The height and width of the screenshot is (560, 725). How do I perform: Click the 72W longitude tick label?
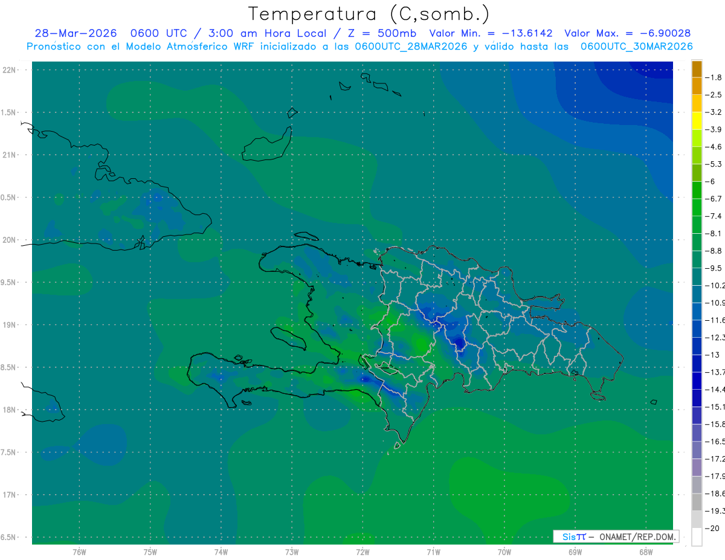point(362,552)
